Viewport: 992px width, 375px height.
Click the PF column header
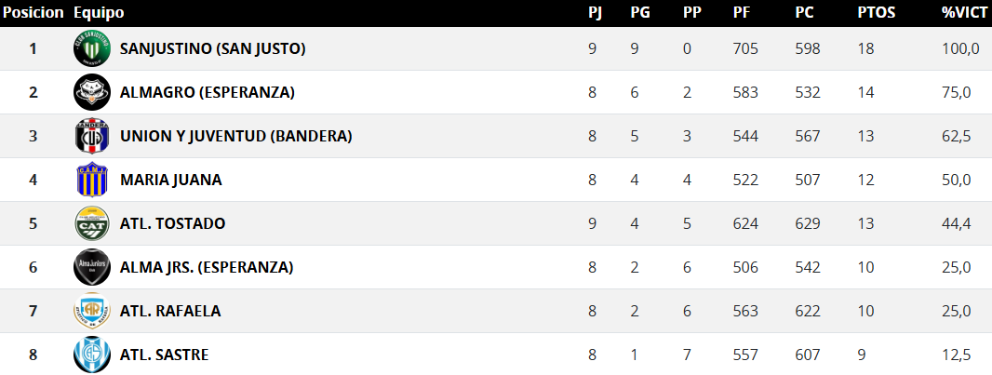pos(742,13)
